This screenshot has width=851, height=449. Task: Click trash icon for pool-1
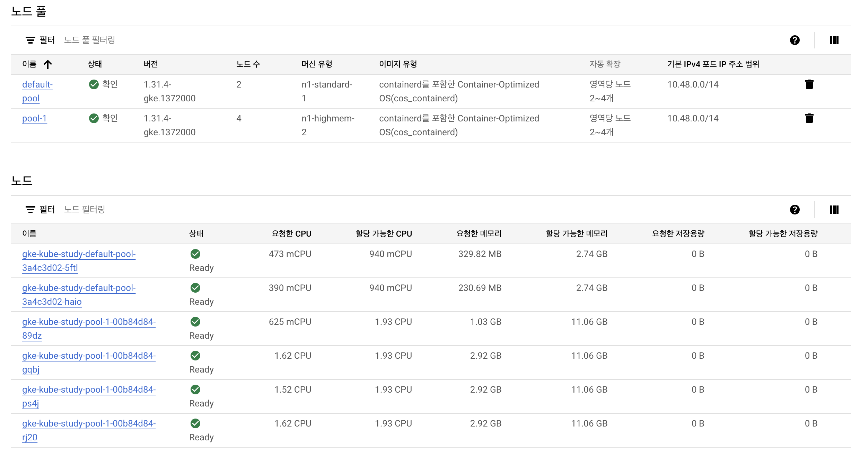click(809, 118)
